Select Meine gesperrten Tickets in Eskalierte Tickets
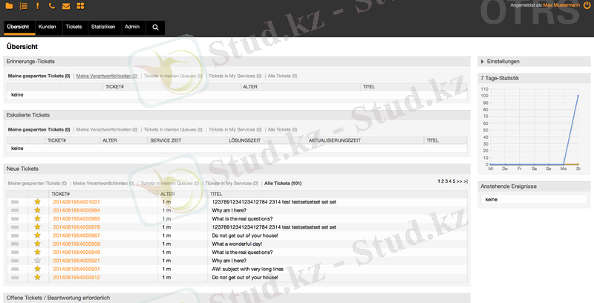Image resolution: width=594 pixels, height=303 pixels. click(x=39, y=129)
